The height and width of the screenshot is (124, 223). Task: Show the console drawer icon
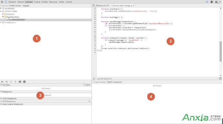pyautogui.click(x=207, y=2)
